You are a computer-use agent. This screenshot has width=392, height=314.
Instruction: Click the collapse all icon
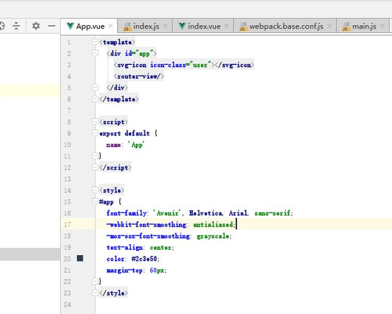click(x=17, y=26)
